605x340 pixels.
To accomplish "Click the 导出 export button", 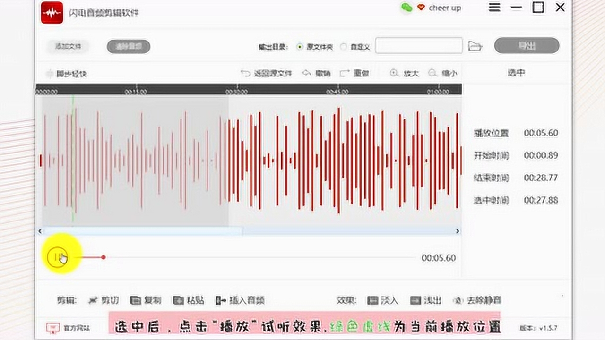I will [x=527, y=46].
